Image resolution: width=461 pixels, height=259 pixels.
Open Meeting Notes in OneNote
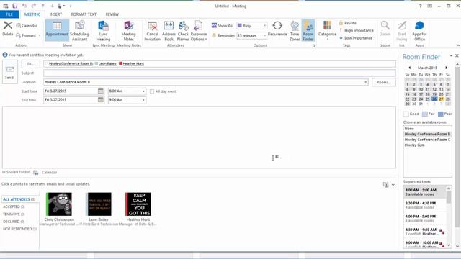click(128, 30)
